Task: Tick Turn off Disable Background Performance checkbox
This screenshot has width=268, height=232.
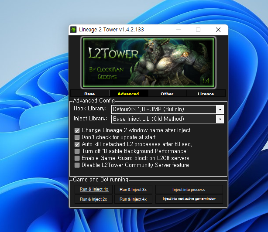Action: coord(77,151)
